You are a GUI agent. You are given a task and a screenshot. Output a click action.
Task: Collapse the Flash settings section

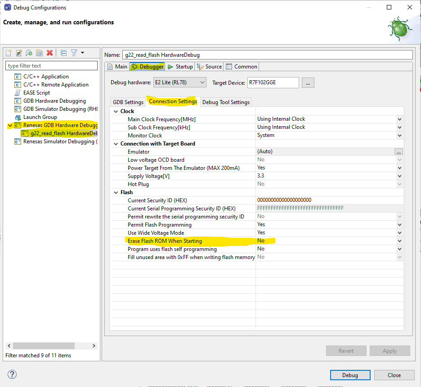pyautogui.click(x=116, y=192)
